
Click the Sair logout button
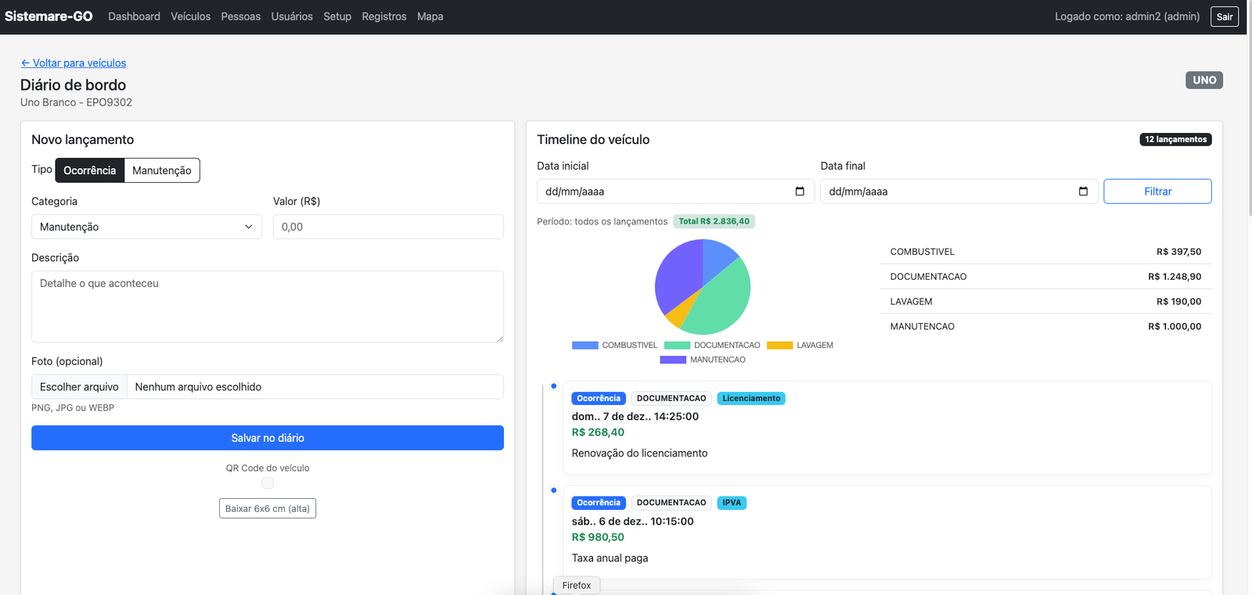point(1225,16)
